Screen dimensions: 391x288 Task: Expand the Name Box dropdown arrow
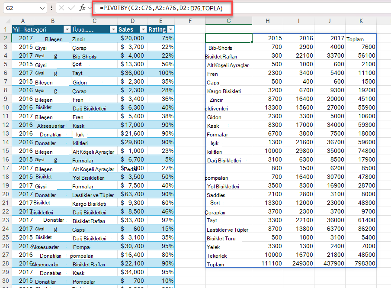(42, 8)
